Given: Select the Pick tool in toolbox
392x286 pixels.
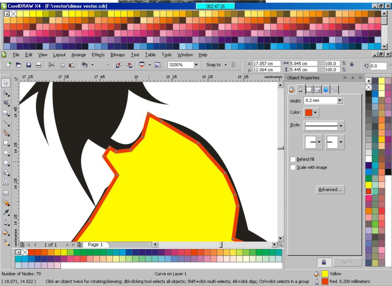Looking at the screenshot, I should click(6, 83).
